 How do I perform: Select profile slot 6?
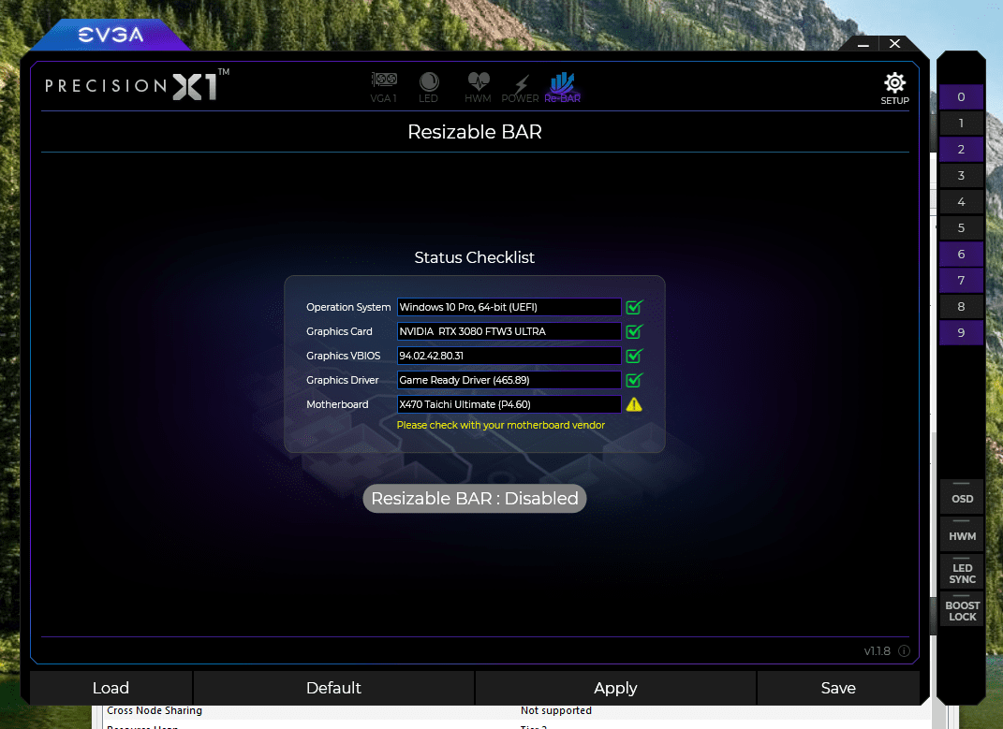(x=961, y=255)
